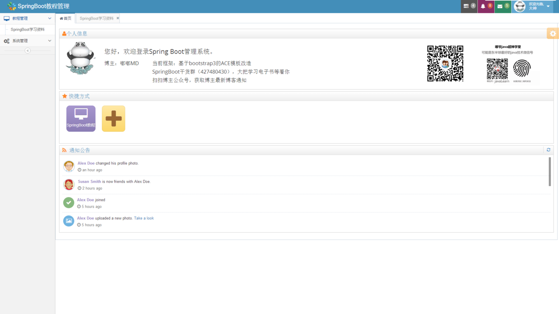The width and height of the screenshot is (559, 314).
Task: Click the 通知公告 feed scrollbar
Action: click(550, 171)
